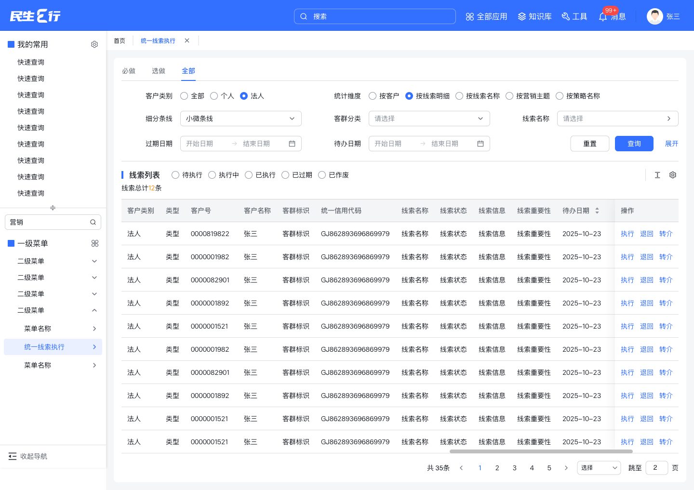Open 知识库 knowledge base icon

click(522, 16)
